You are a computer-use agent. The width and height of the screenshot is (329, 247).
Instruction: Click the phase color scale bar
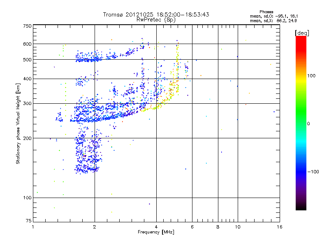pos(301,123)
